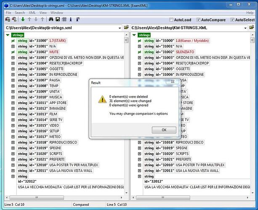Click the right pane horizontal scrollbar thumb
Image resolution: width=258 pixels, height=210 pixels.
click(163, 197)
